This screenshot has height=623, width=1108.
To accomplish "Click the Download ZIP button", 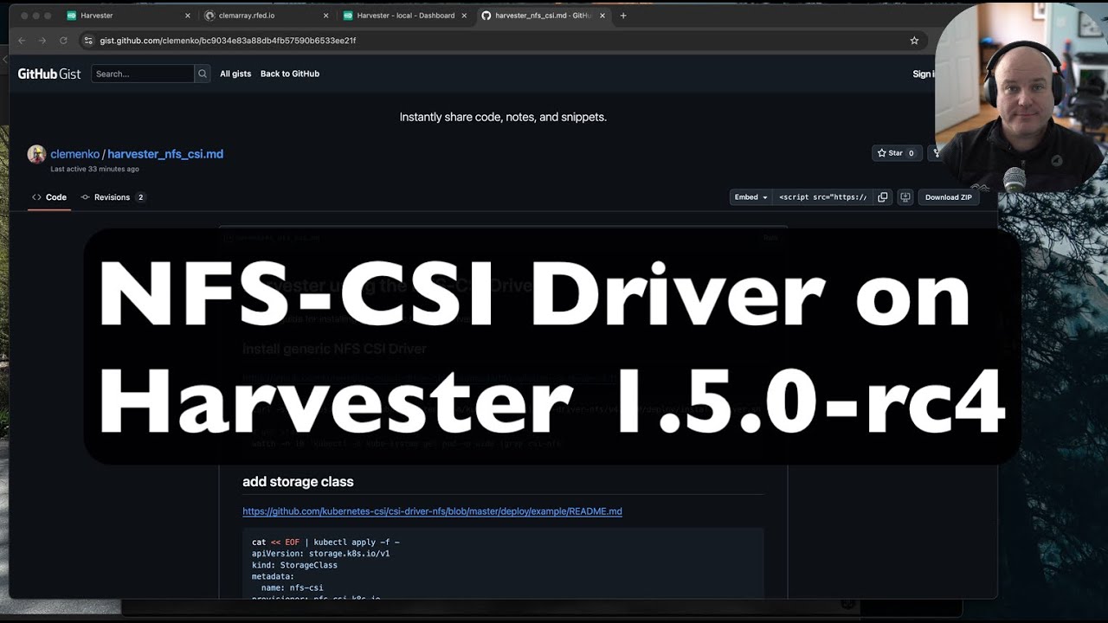I will [949, 197].
